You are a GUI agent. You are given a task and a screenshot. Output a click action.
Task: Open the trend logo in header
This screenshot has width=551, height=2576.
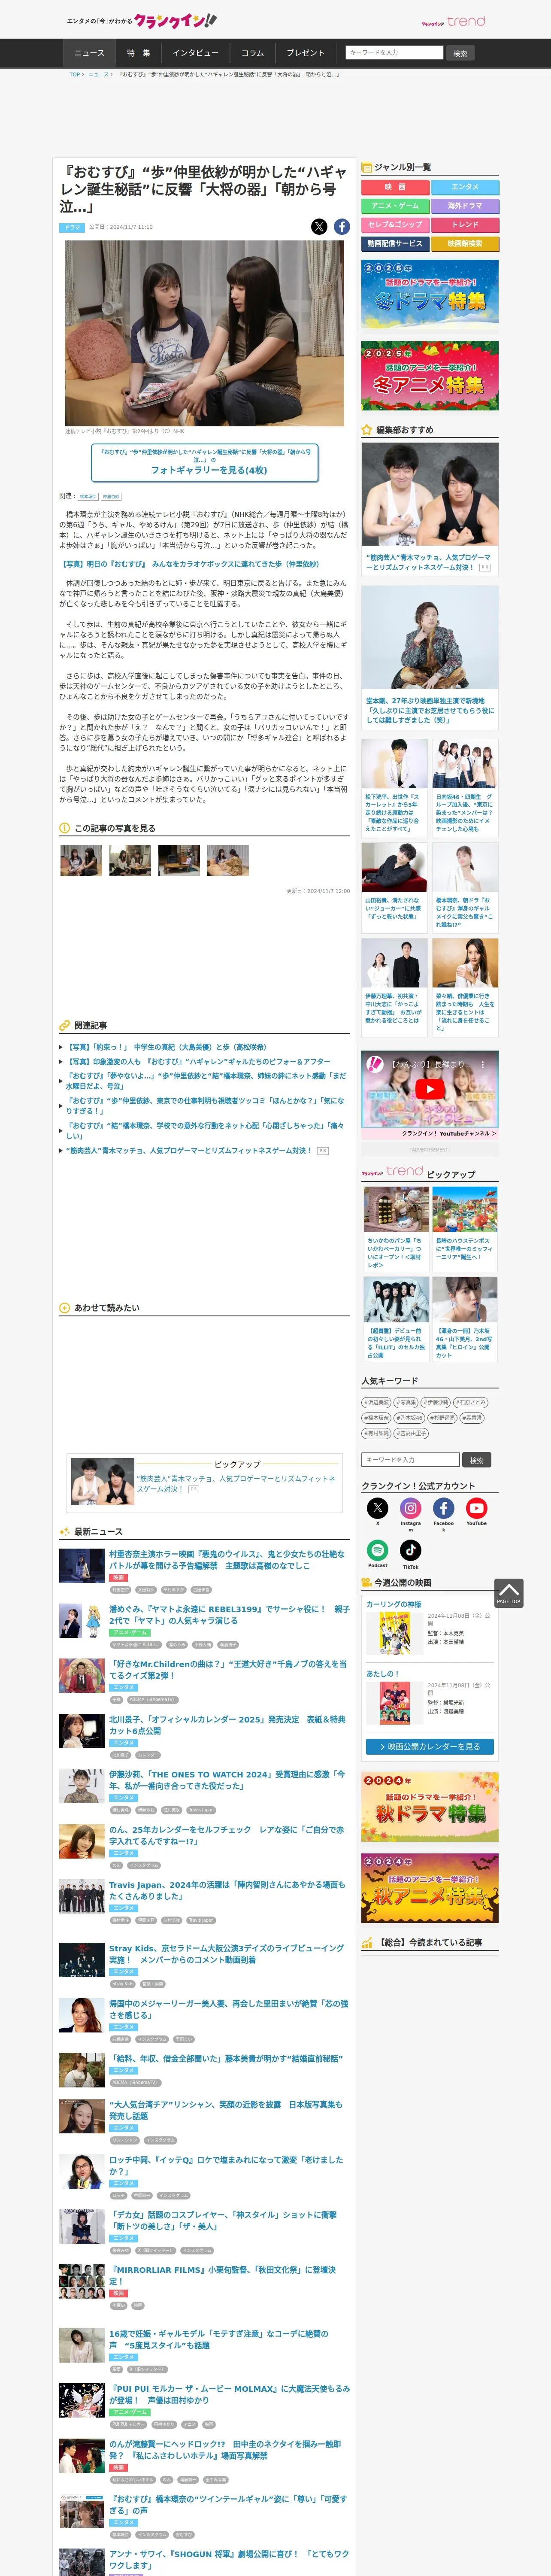[x=453, y=21]
